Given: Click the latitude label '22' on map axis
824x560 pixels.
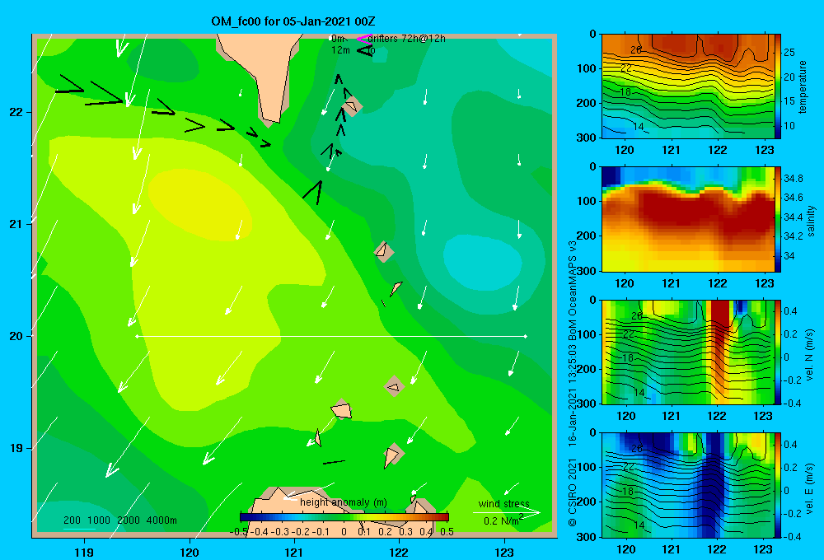Looking at the screenshot, I should point(16,113).
